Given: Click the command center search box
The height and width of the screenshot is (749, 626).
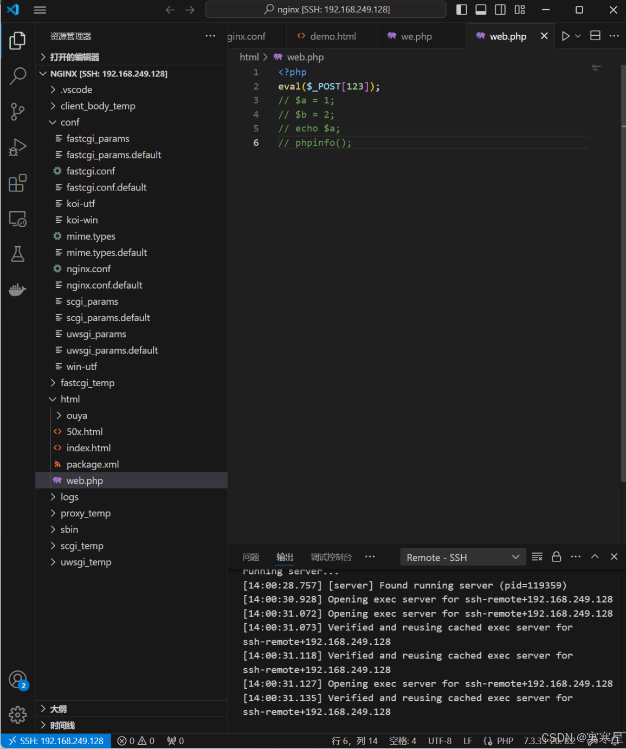Looking at the screenshot, I should coord(326,10).
